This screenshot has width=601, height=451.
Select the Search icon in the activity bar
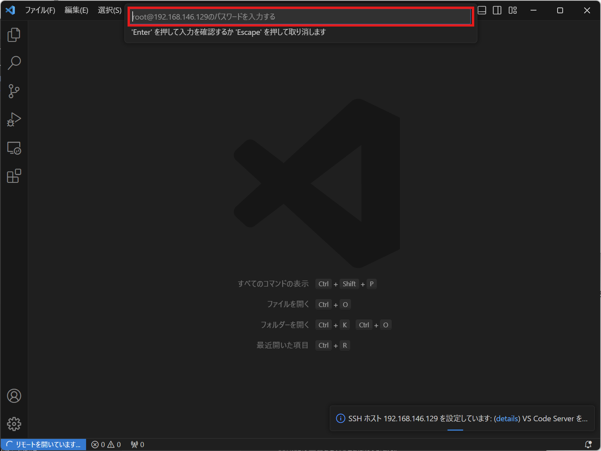[x=14, y=63]
